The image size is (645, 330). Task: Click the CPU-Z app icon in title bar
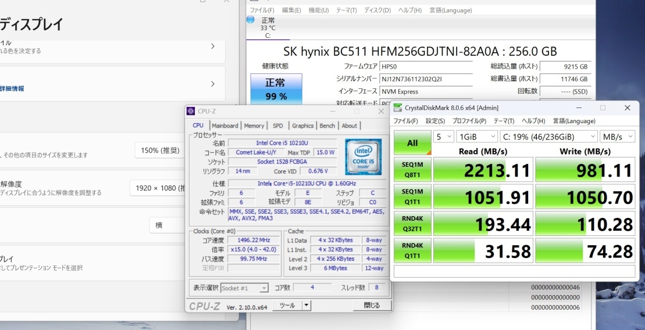(x=190, y=111)
